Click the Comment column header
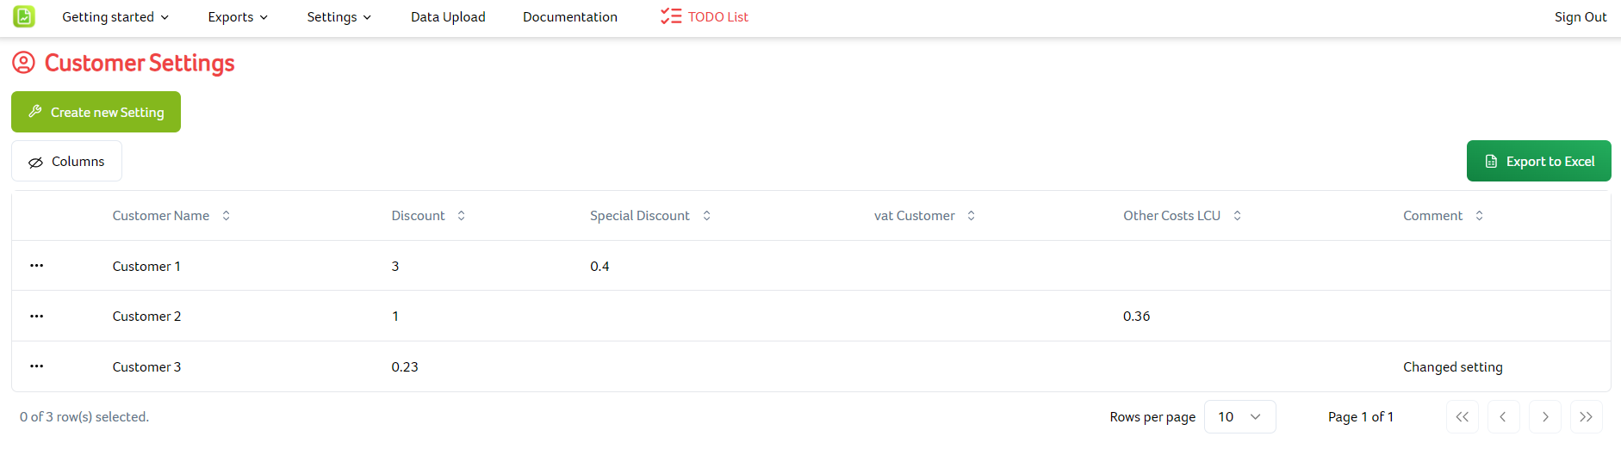Screen dimensions: 1621x455 point(1433,216)
